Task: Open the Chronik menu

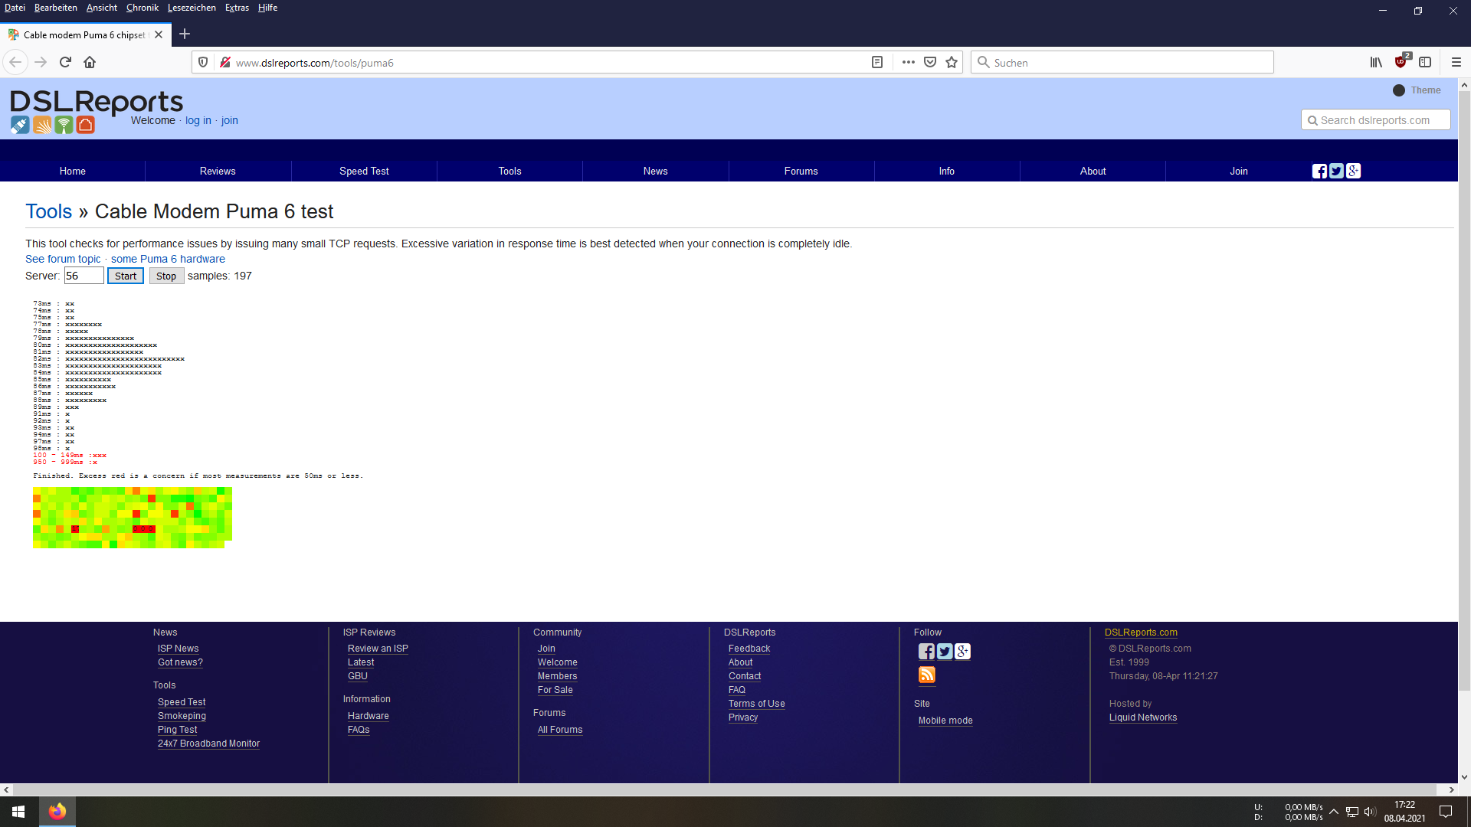Action: click(x=142, y=8)
